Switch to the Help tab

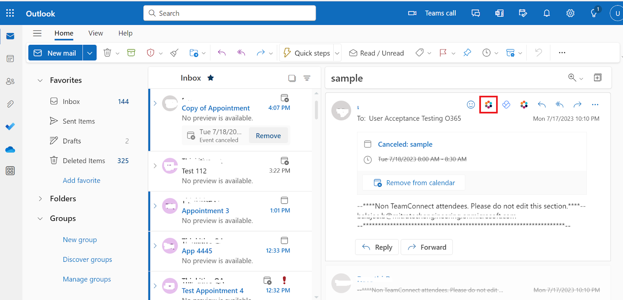(125, 33)
